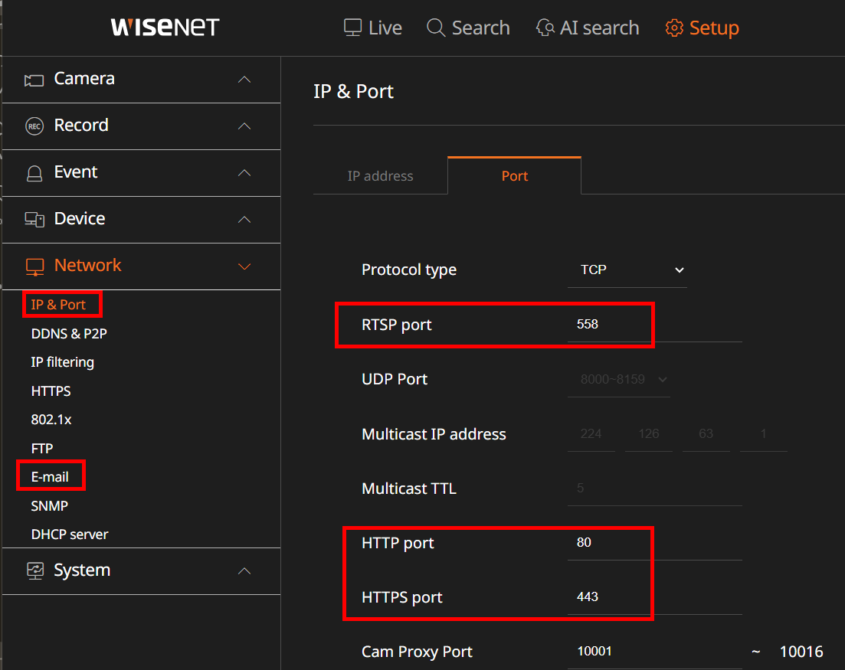The image size is (845, 670).
Task: Open the Protocol type dropdown
Action: click(627, 270)
